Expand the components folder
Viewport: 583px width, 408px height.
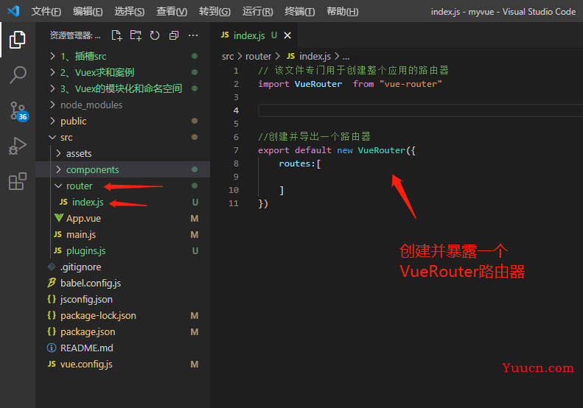[58, 169]
